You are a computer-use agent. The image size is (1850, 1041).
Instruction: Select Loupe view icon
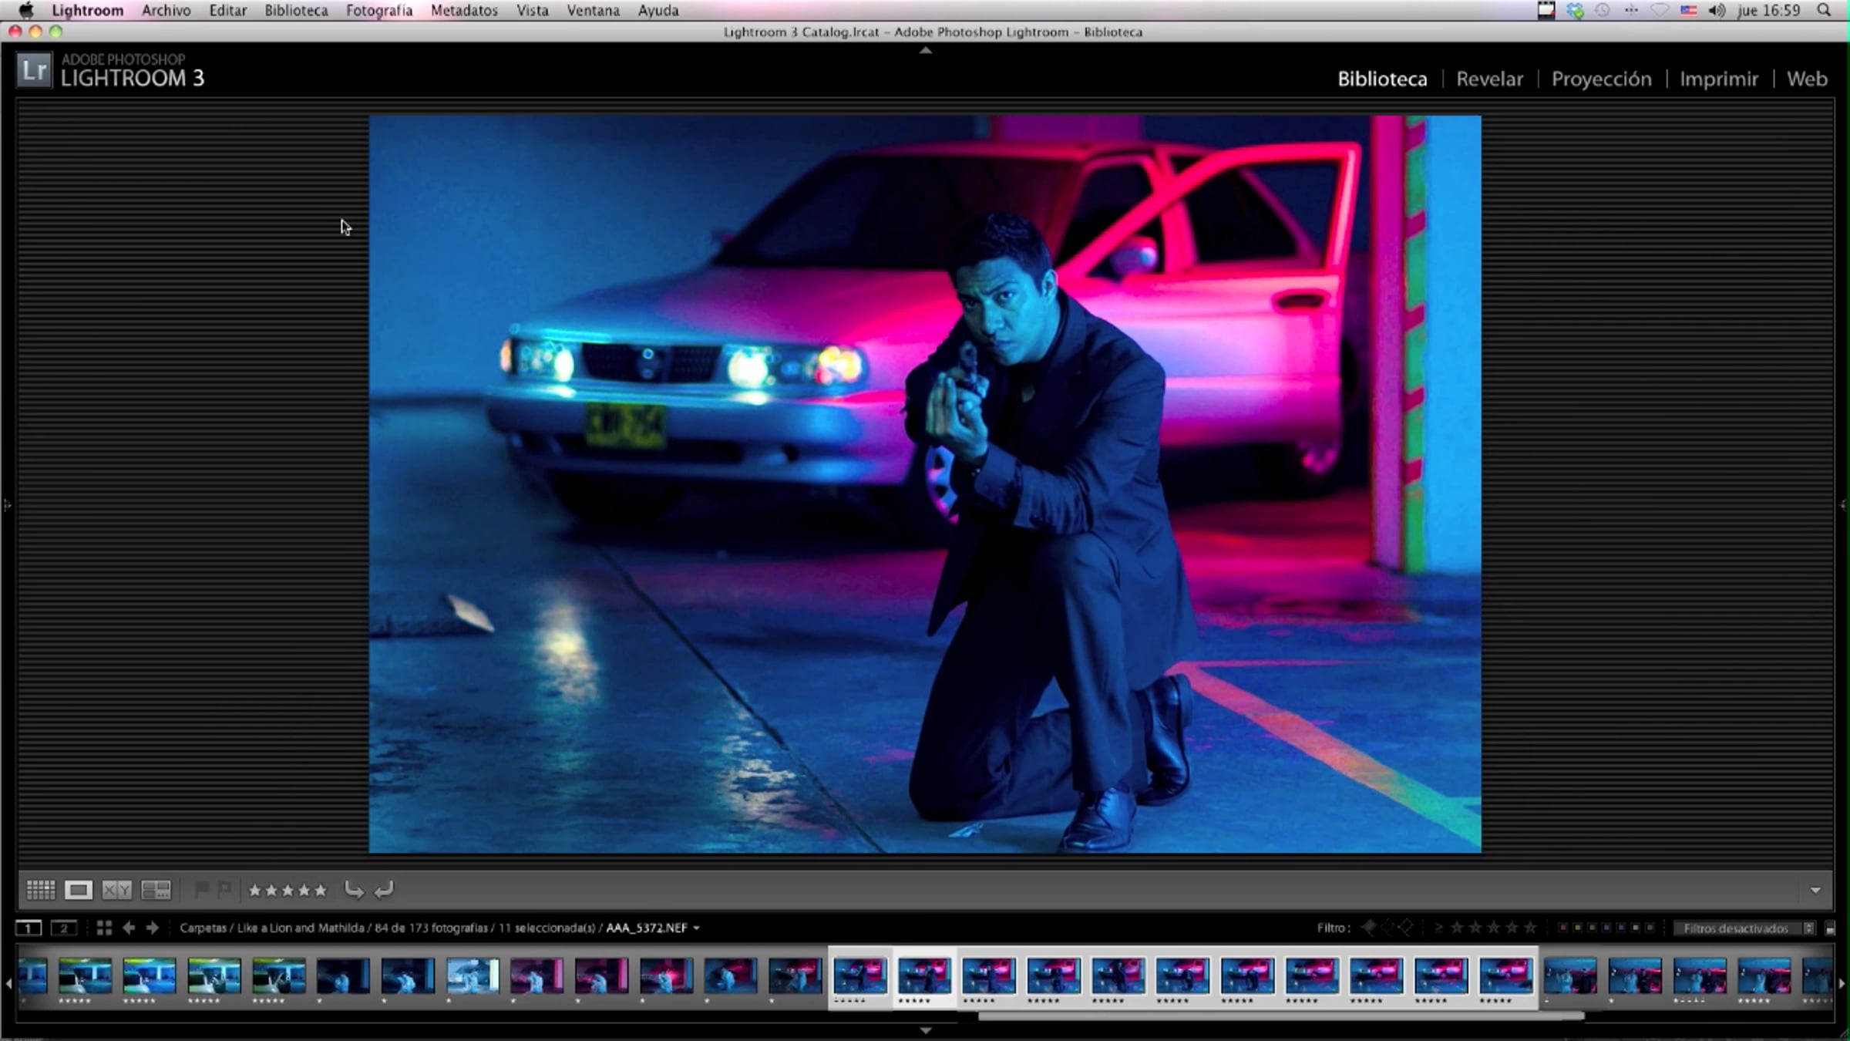[78, 891]
